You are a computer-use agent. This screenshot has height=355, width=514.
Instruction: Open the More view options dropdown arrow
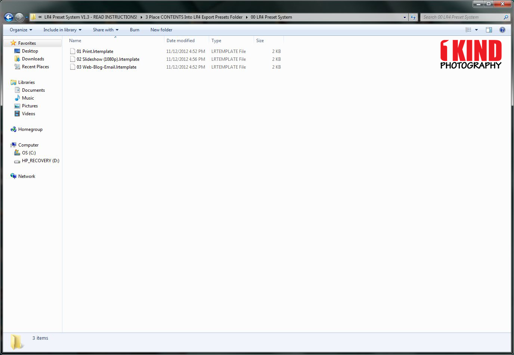click(476, 30)
